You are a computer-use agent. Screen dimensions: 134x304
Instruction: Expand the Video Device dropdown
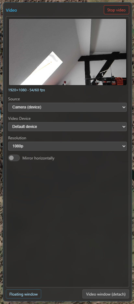pyautogui.click(x=67, y=127)
